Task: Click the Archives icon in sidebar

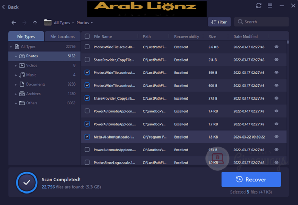Action: (22, 94)
